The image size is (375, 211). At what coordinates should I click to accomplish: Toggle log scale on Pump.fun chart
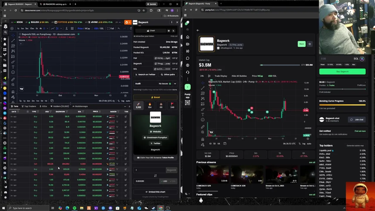tap(304, 144)
